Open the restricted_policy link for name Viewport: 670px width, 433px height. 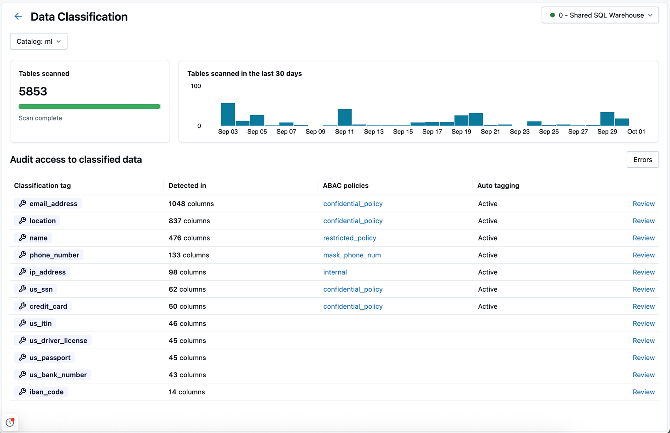349,238
